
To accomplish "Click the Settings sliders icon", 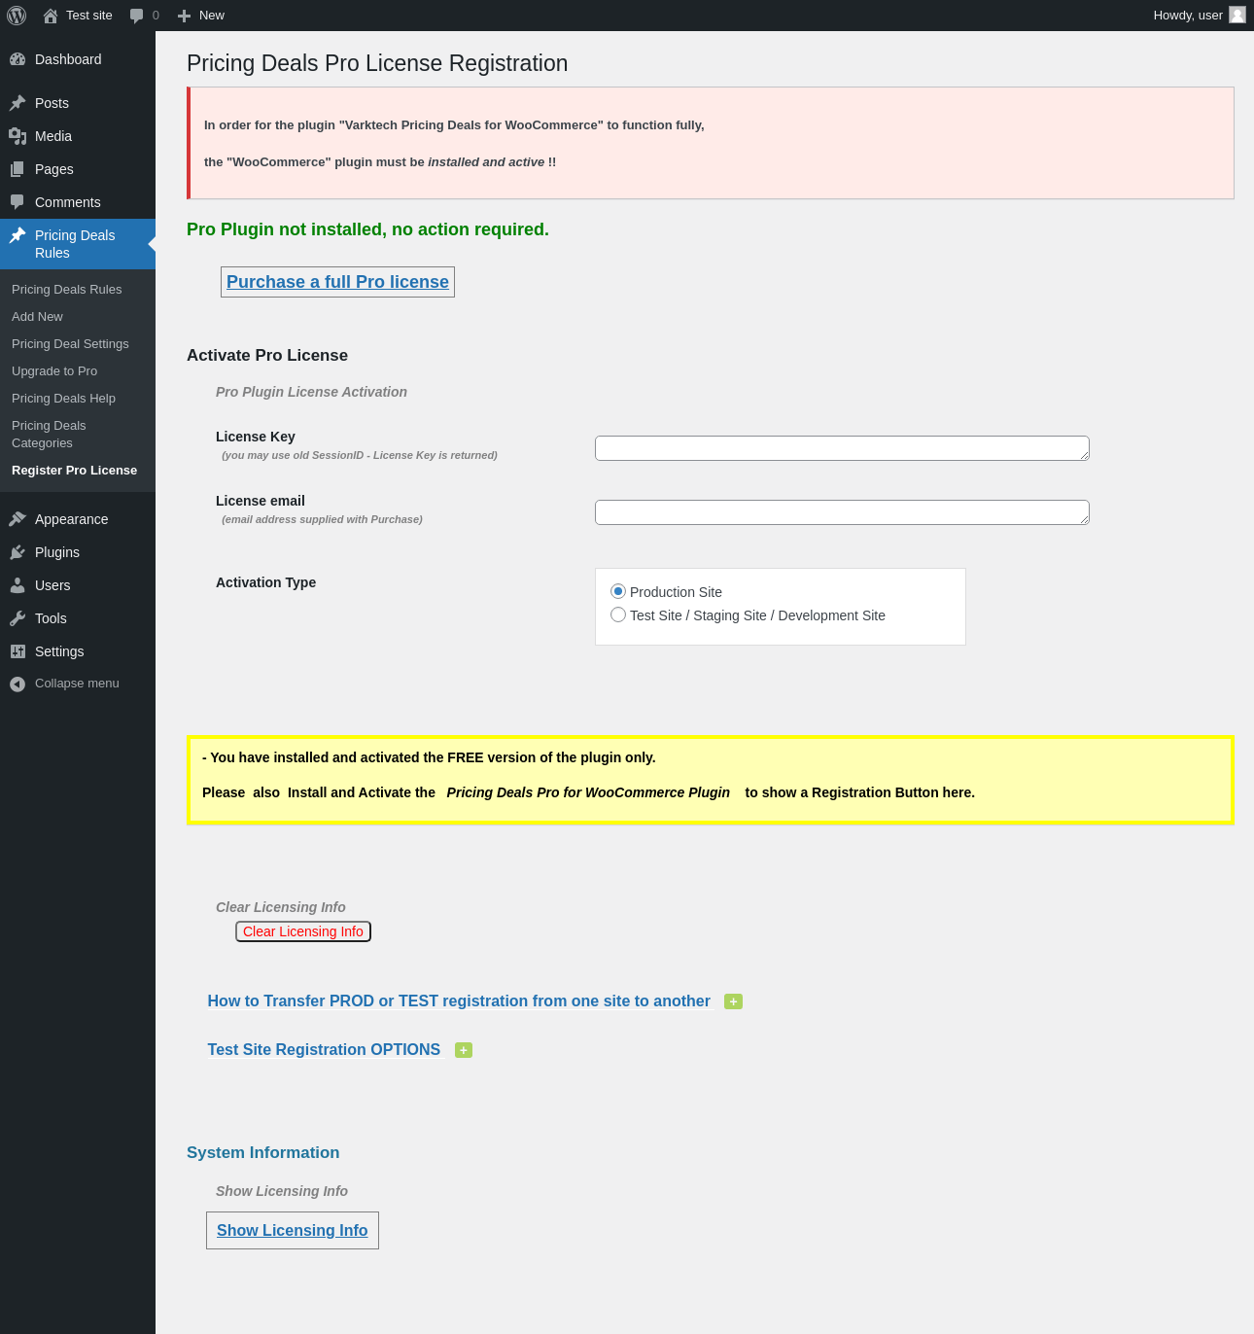I will 17,651.
